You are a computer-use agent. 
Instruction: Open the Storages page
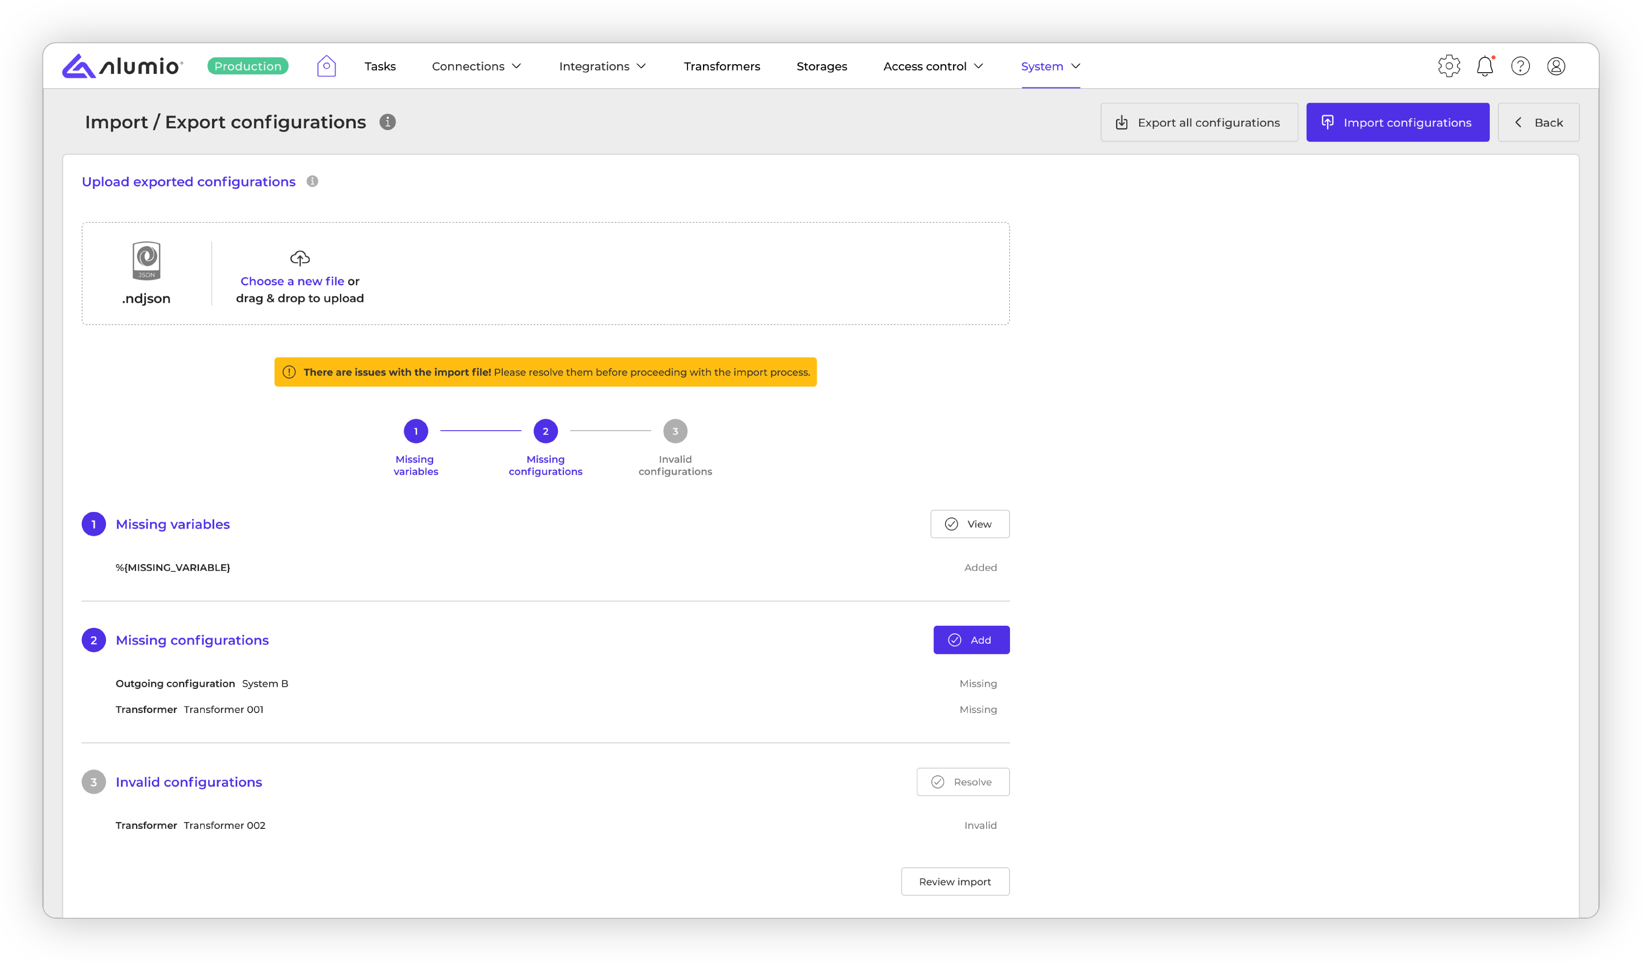click(x=821, y=66)
